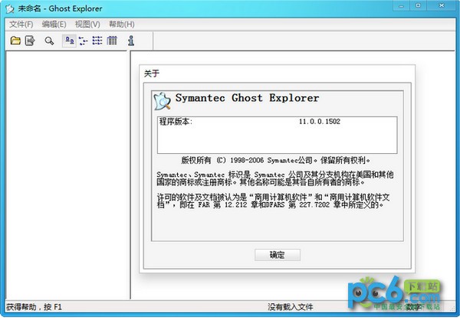Switch to list view
The width and height of the screenshot is (460, 320).
coord(97,41)
